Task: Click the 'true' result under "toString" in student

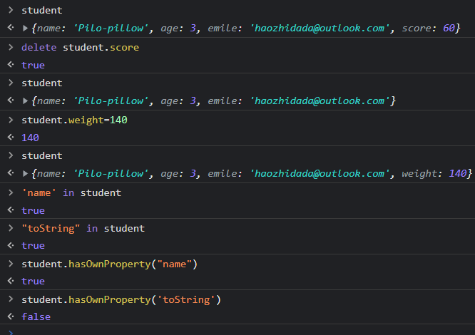Action: 33,246
